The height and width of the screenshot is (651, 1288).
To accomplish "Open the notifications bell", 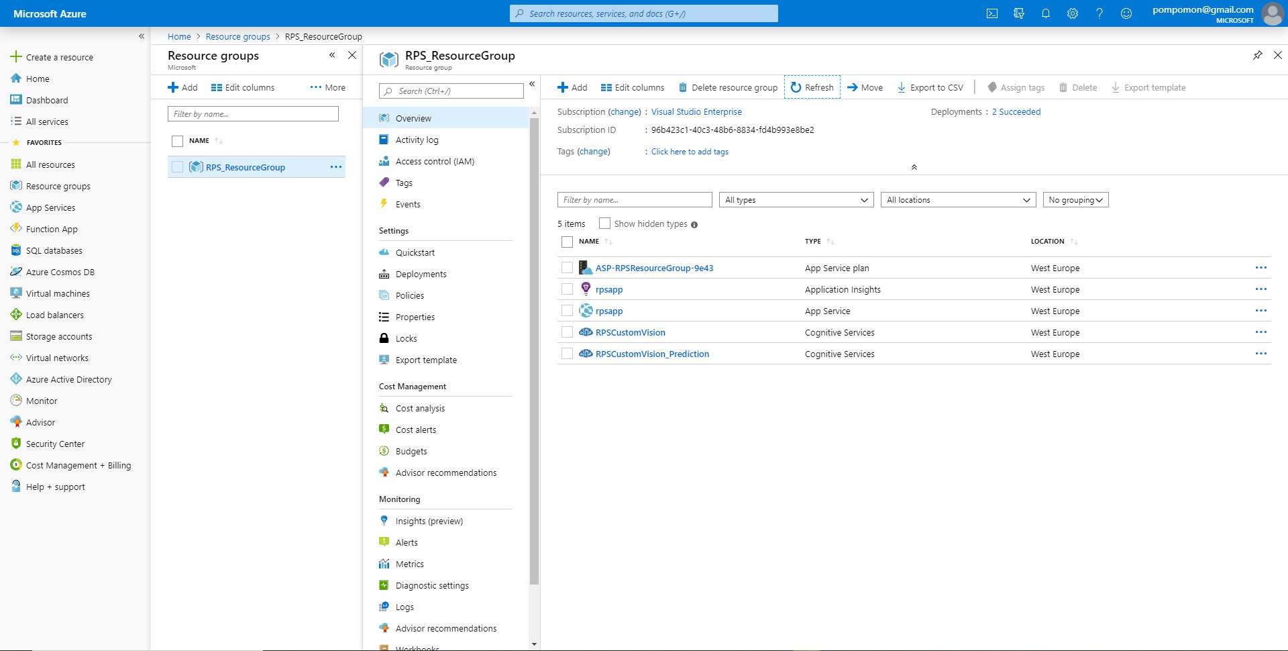I will click(x=1046, y=13).
